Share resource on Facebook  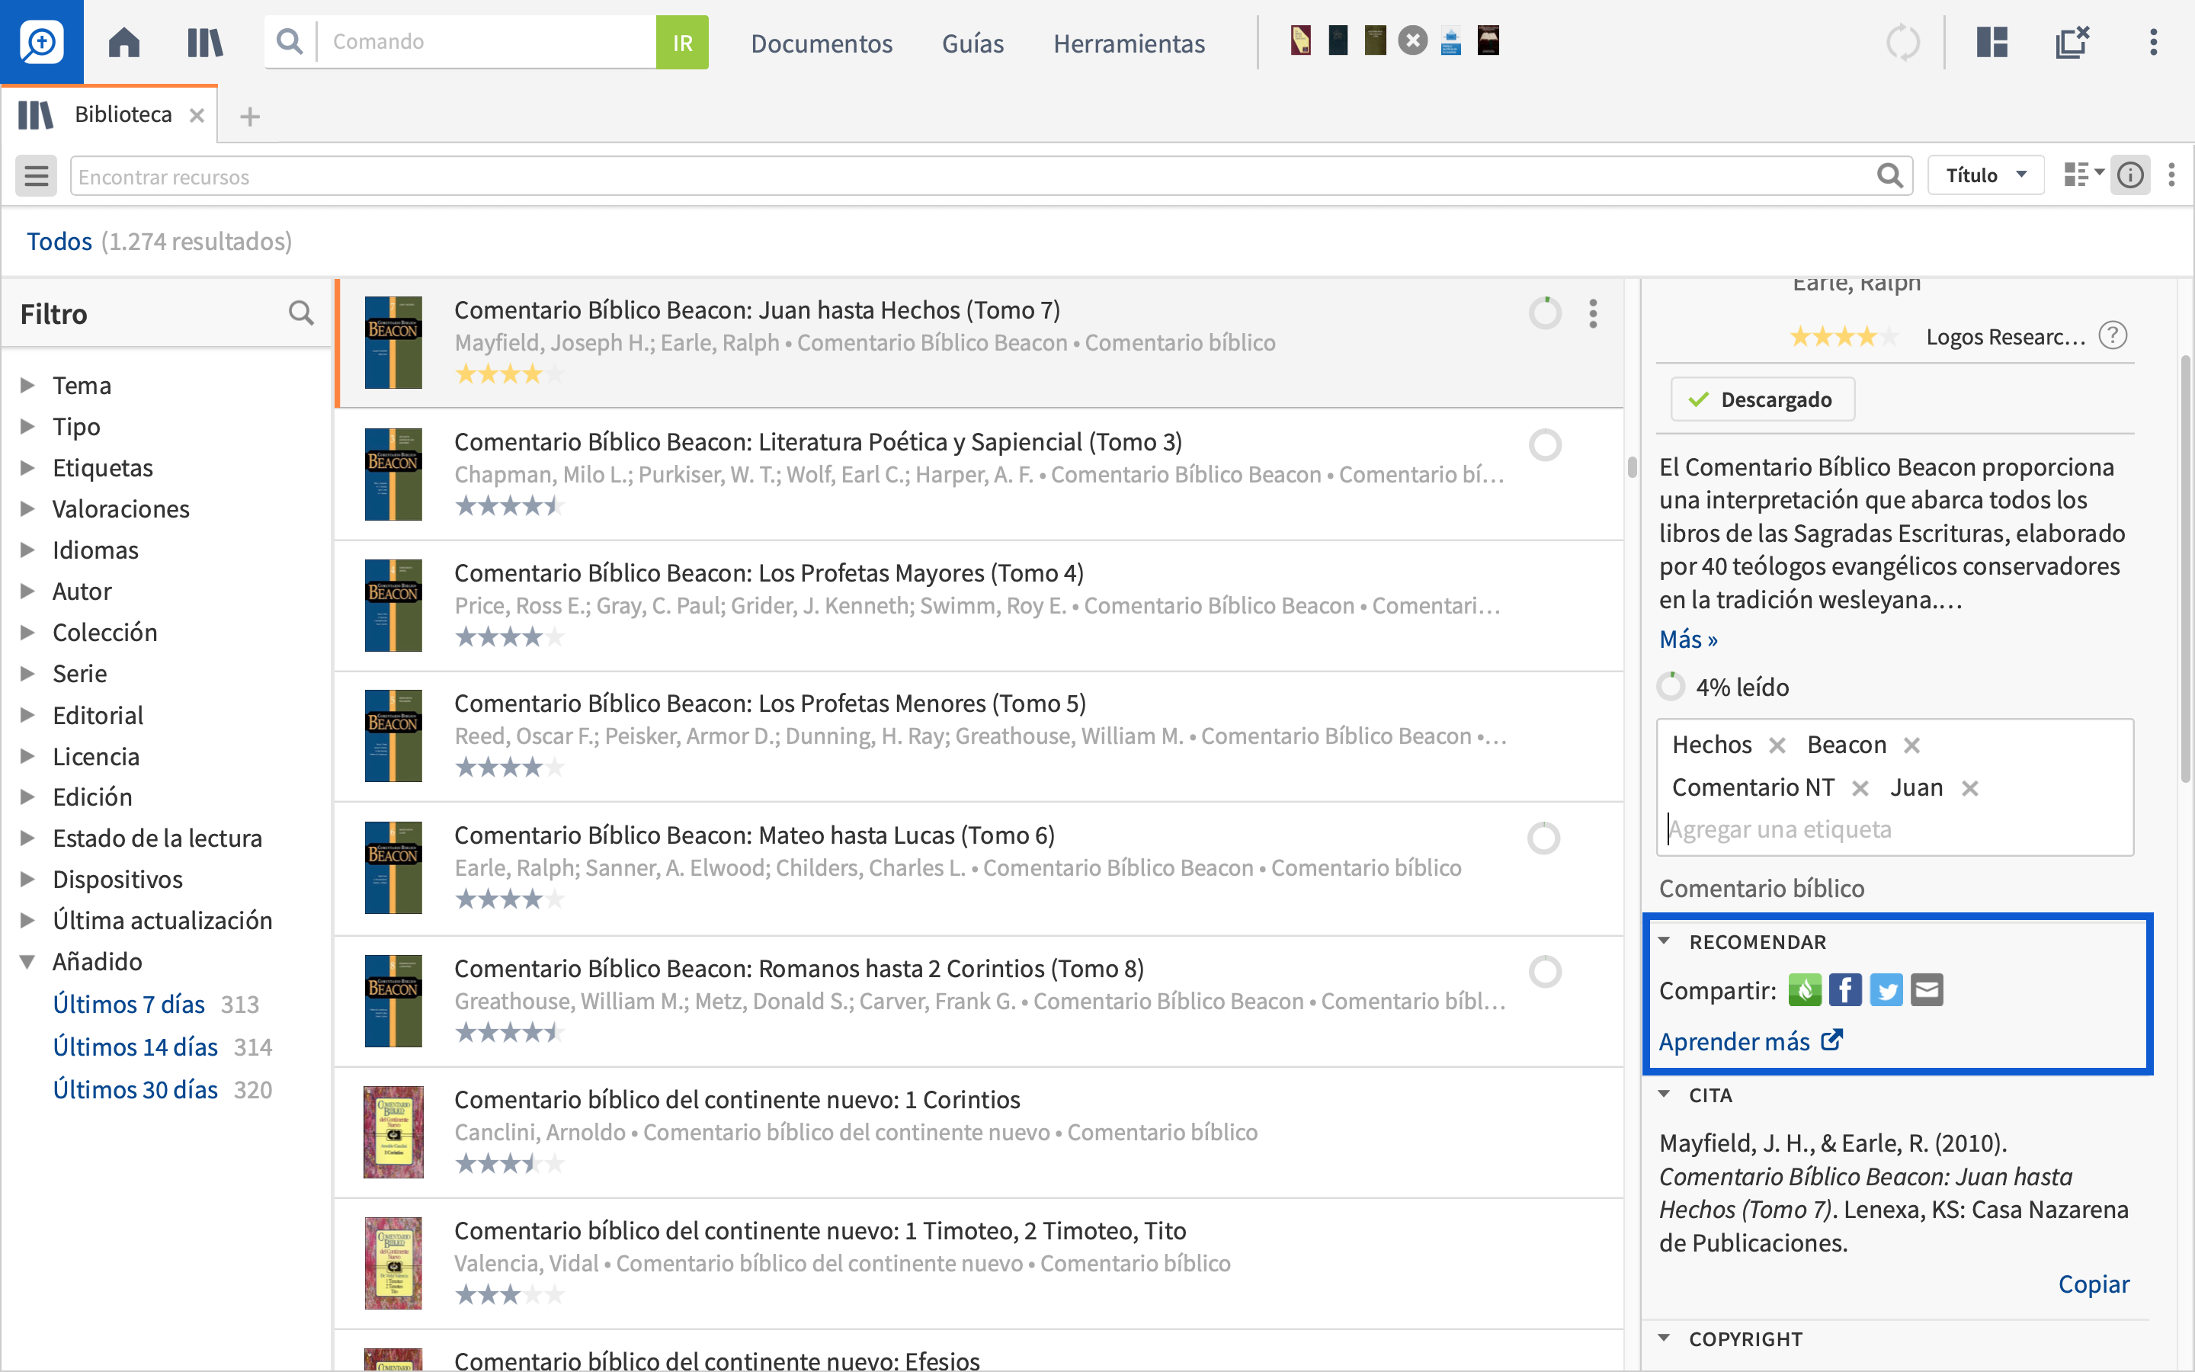pos(1845,989)
